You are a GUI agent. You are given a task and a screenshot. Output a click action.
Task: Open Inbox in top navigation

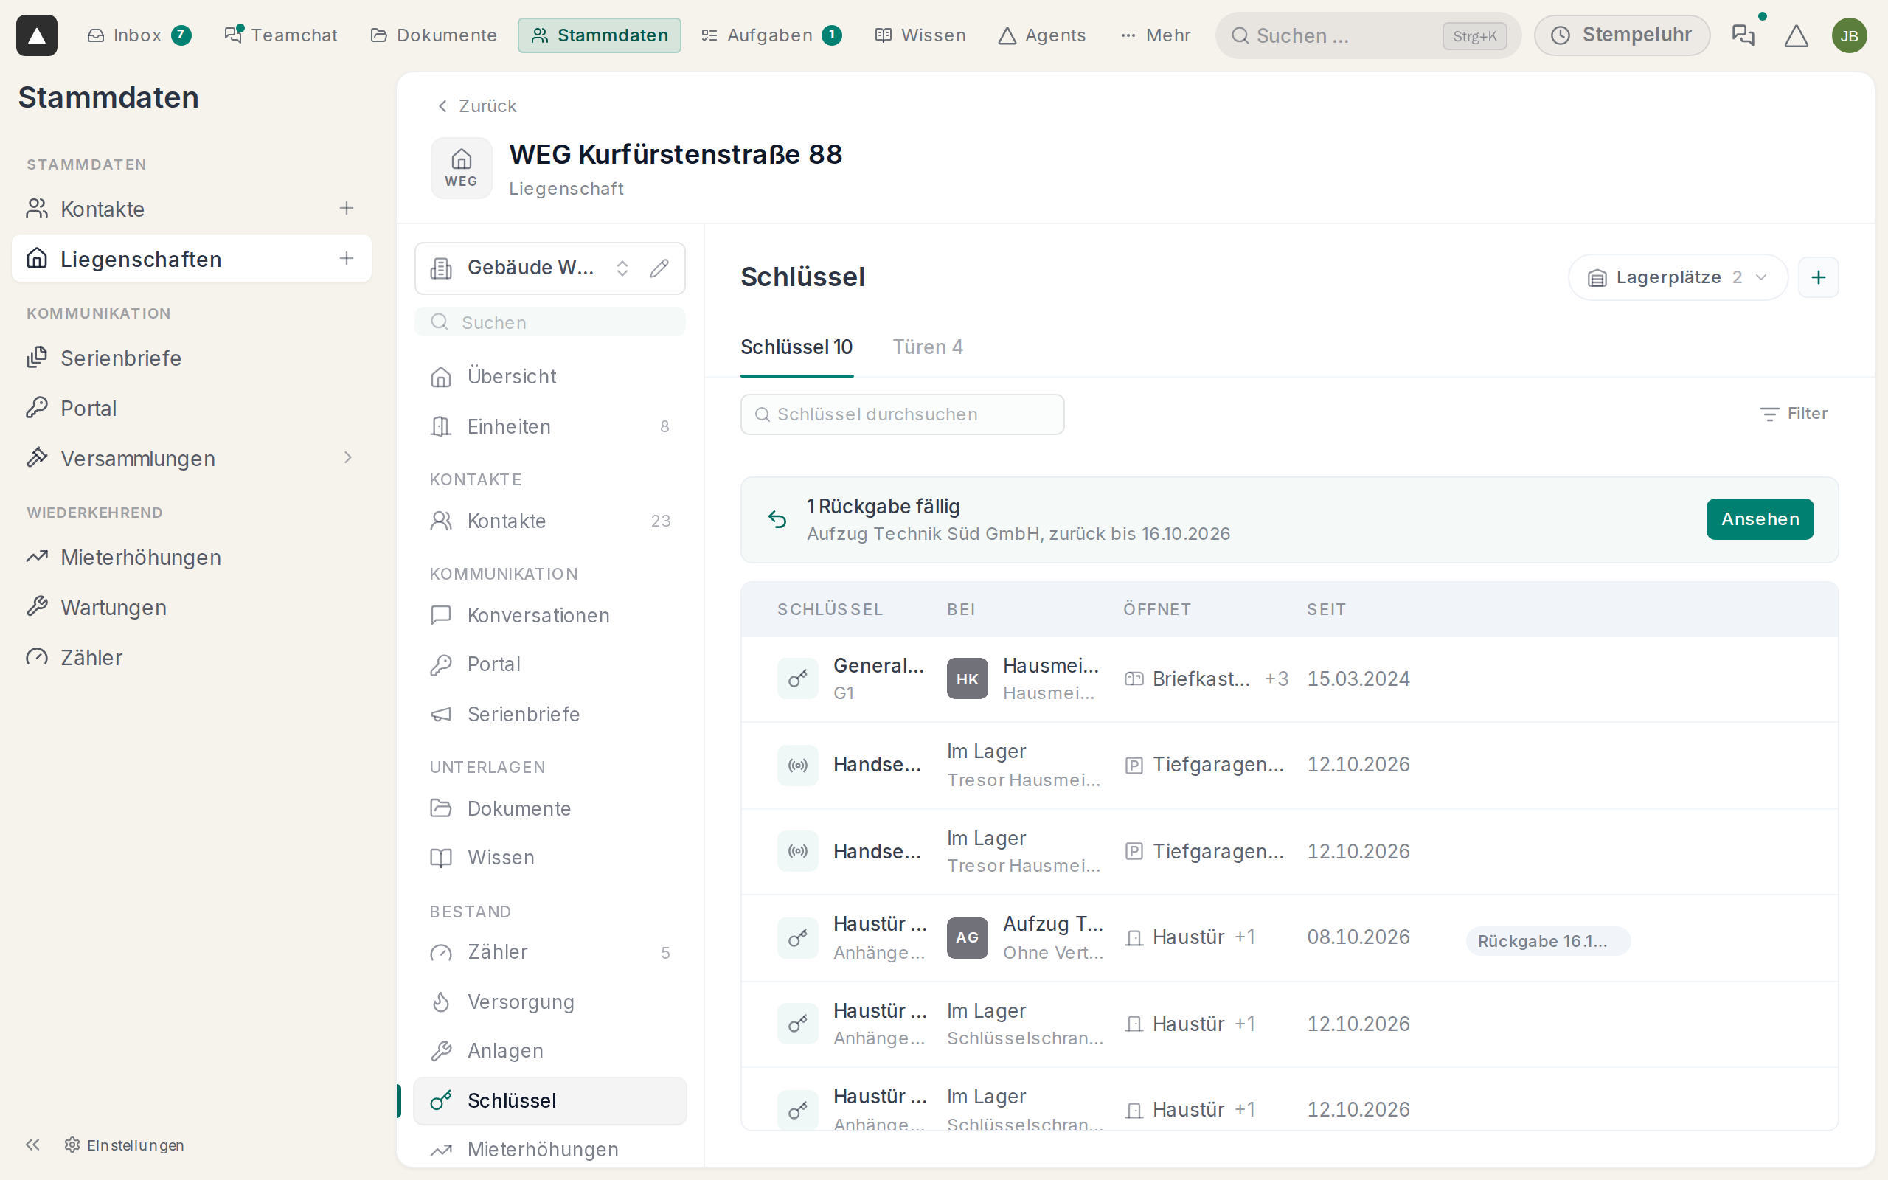(x=138, y=35)
